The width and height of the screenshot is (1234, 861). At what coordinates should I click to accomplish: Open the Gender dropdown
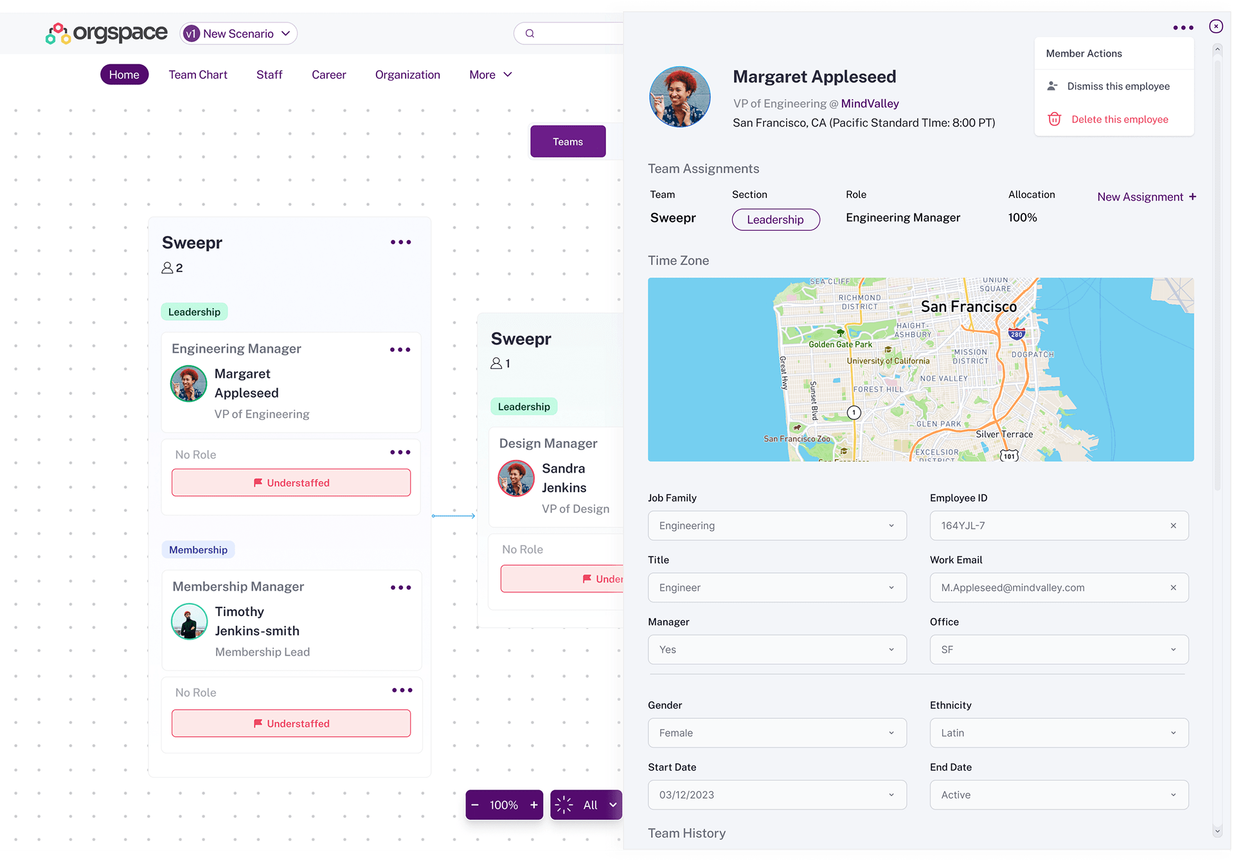777,733
